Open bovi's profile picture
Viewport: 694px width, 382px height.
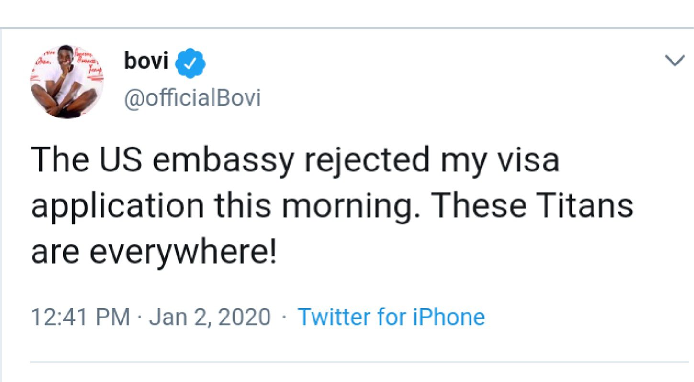tap(67, 82)
